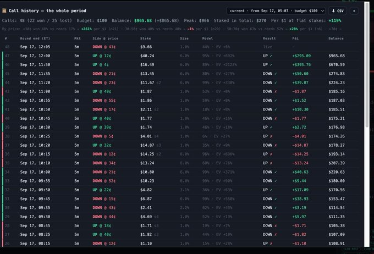Click 'UP @ 18¢' in the 08:45 row
This screenshot has width=374, height=254.
pyautogui.click(x=102, y=225)
